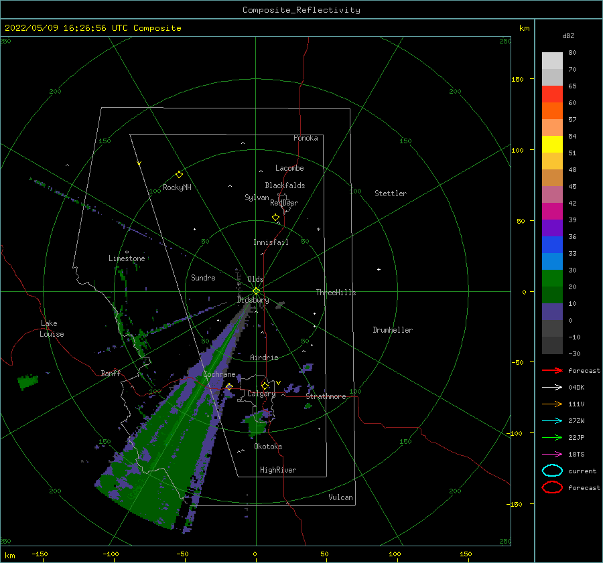Click the red forecast arrow in legend

[x=552, y=370]
